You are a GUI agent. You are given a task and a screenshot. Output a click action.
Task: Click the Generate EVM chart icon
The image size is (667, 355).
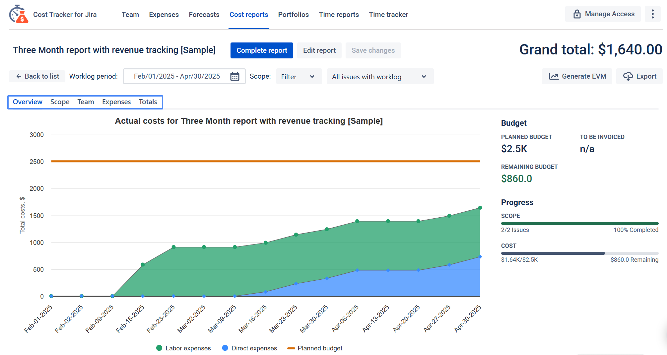click(553, 76)
